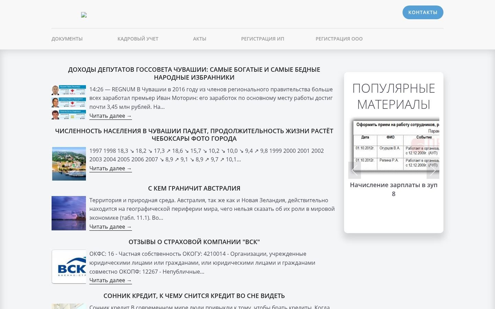Click Читать далее under the Чувашия population article
Viewport: 495px width, 309px height.
click(x=110, y=169)
